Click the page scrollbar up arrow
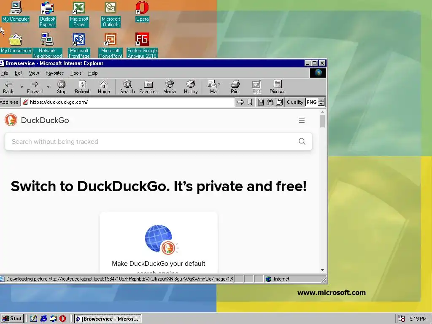The width and height of the screenshot is (432, 324). 323,112
